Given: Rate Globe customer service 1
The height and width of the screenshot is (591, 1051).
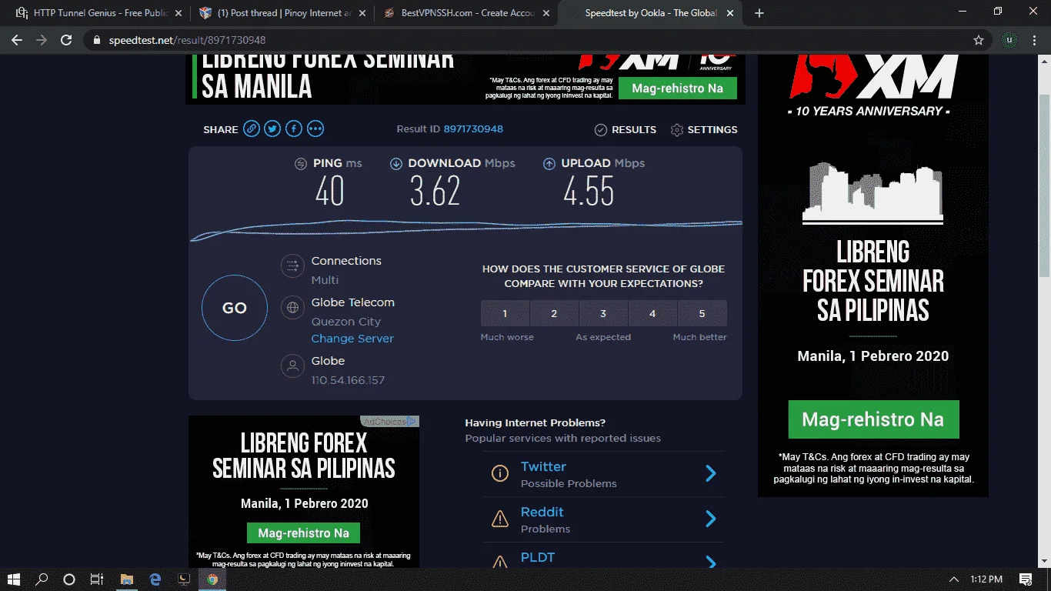Looking at the screenshot, I should click(x=505, y=313).
